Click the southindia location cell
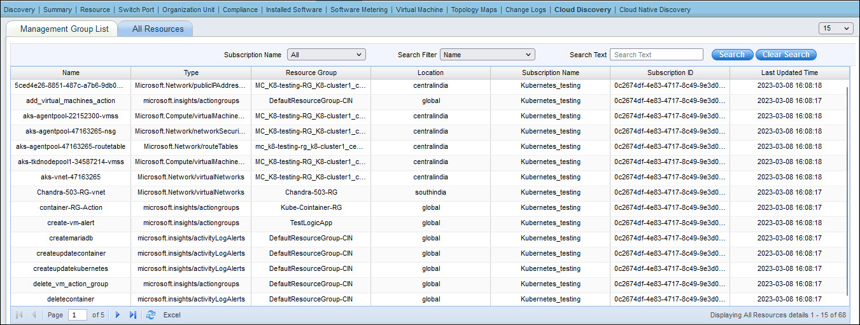 (x=431, y=192)
